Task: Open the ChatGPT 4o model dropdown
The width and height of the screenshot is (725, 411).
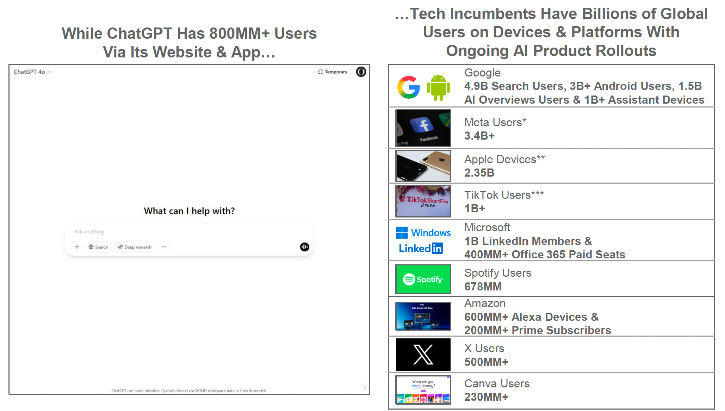Action: [32, 72]
